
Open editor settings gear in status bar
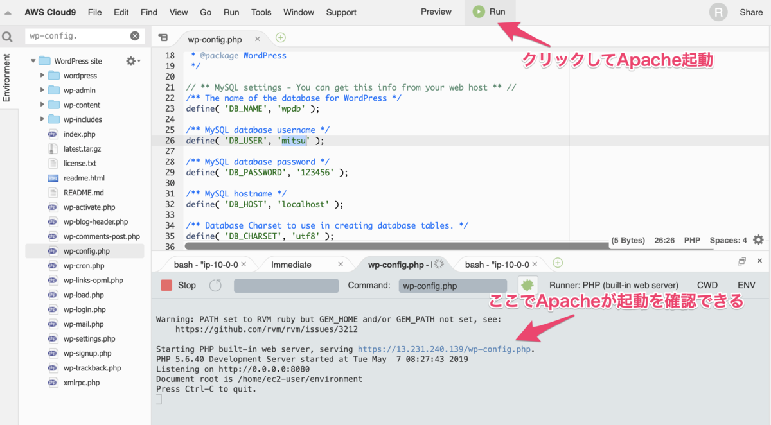[x=758, y=239]
